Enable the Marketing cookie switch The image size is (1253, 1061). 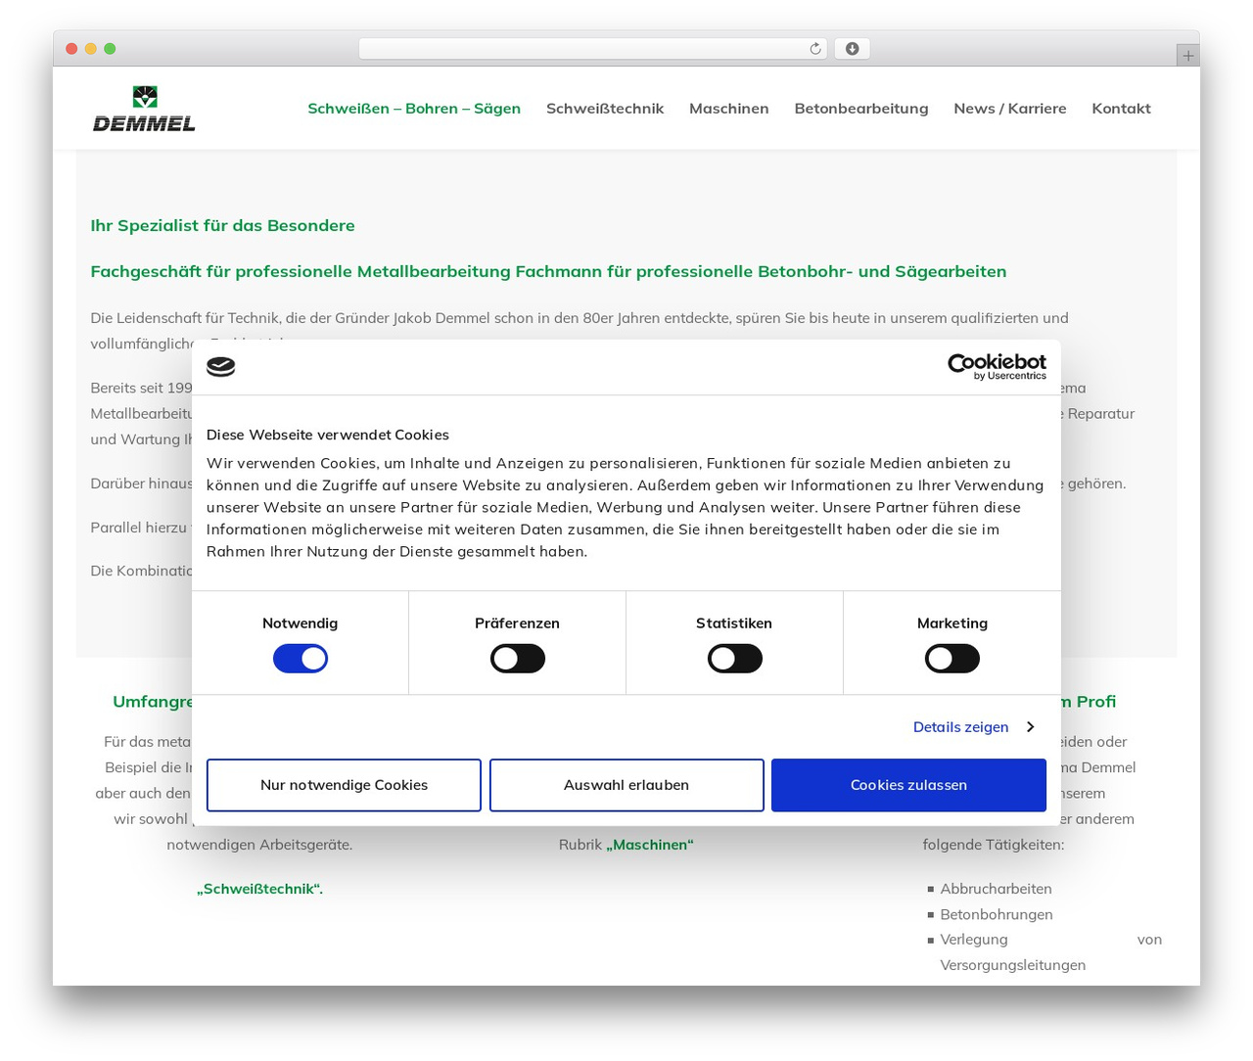[952, 659]
